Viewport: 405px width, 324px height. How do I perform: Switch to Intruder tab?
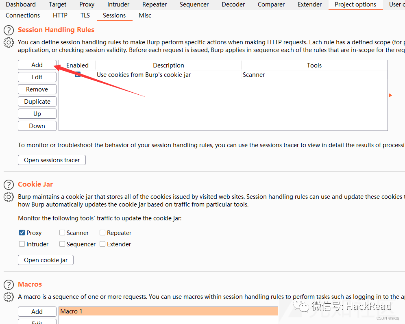coord(118,4)
